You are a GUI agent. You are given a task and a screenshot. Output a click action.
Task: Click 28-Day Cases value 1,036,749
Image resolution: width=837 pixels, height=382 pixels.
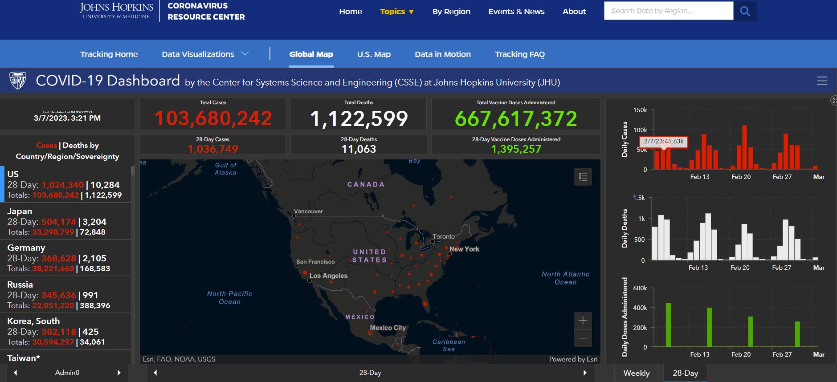(213, 149)
